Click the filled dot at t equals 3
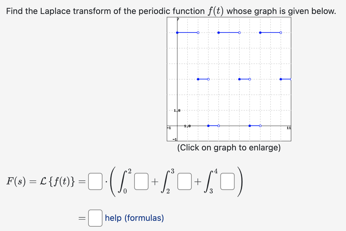Screen dimensions: 346x231 [208, 125]
